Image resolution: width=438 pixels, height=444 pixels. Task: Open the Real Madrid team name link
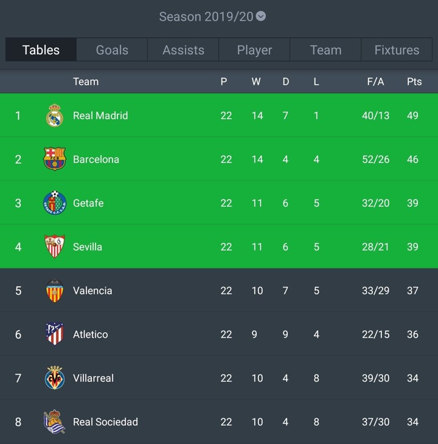[x=100, y=116]
